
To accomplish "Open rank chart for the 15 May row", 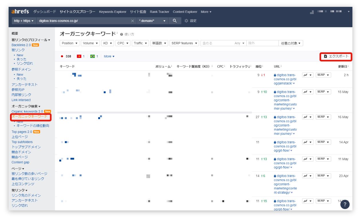I will pos(308,92).
